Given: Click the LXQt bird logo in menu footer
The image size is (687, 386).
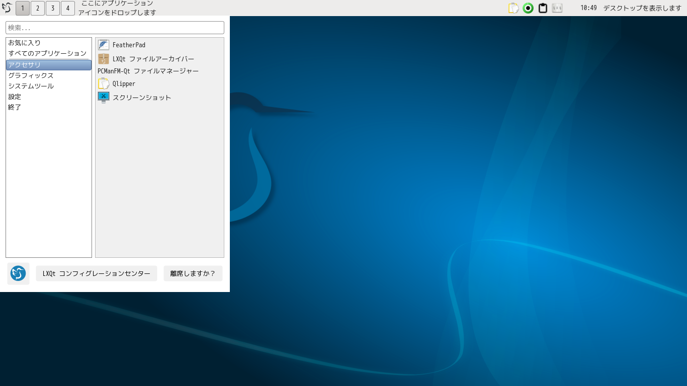Looking at the screenshot, I should coord(18,273).
